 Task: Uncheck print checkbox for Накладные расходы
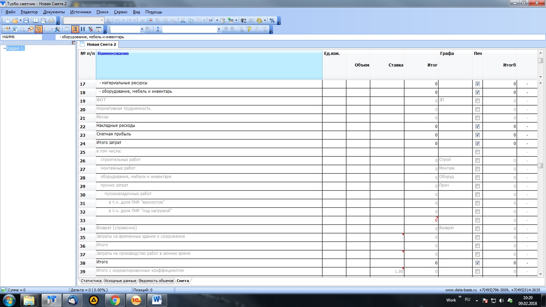point(477,127)
